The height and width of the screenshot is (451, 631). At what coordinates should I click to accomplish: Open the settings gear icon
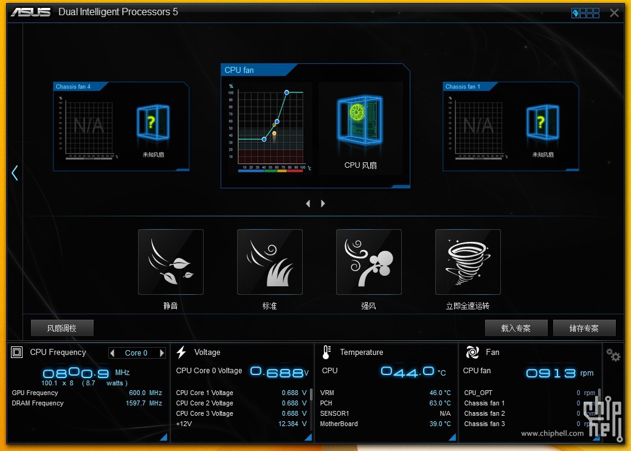(x=613, y=354)
